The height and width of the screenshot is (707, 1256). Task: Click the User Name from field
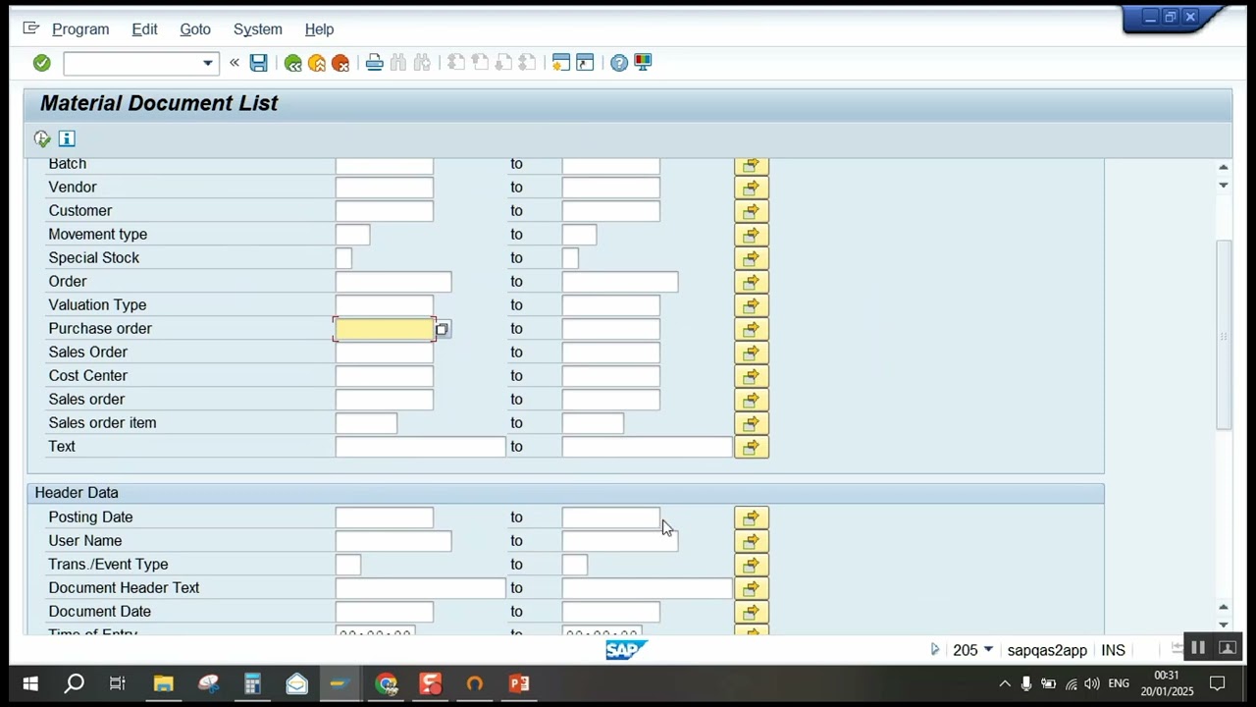pos(393,541)
